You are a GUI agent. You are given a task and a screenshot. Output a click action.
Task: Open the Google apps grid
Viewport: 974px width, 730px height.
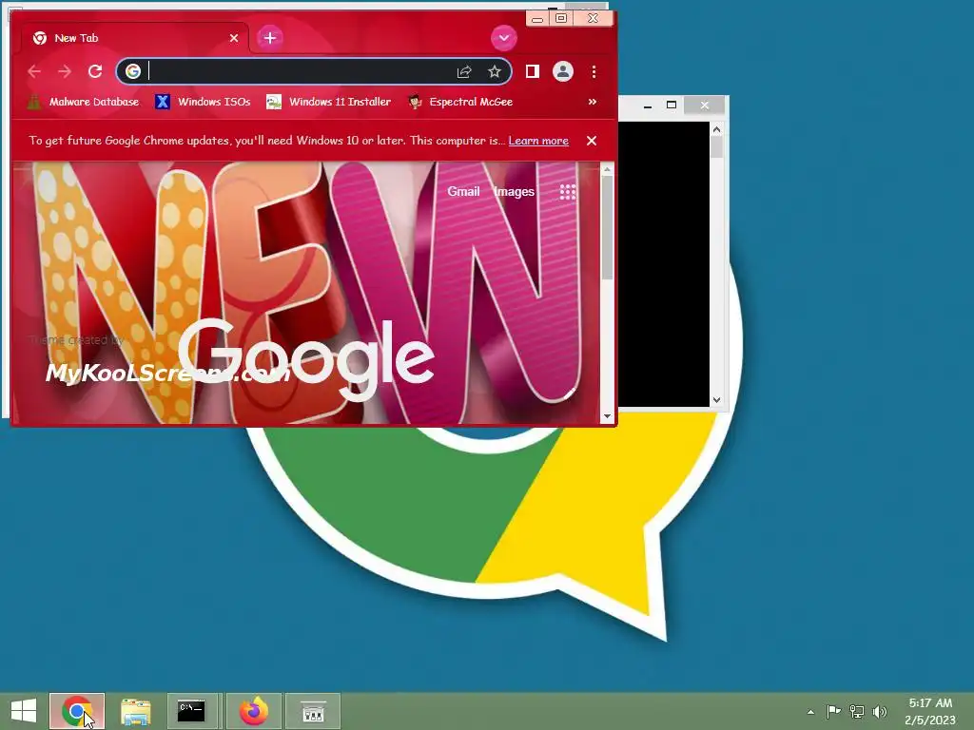(x=568, y=192)
